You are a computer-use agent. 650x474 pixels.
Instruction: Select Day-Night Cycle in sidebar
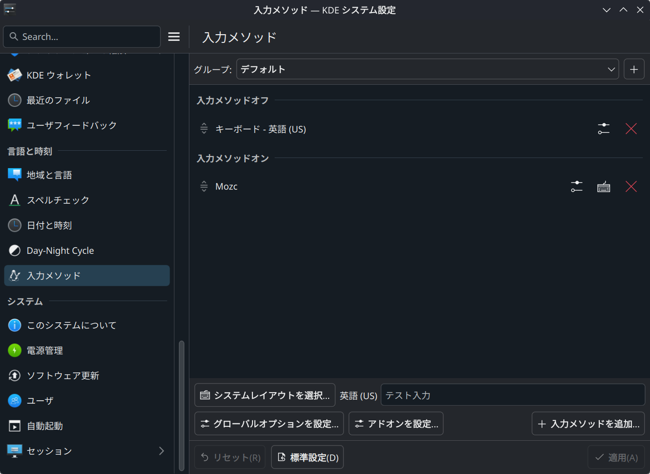[60, 250]
